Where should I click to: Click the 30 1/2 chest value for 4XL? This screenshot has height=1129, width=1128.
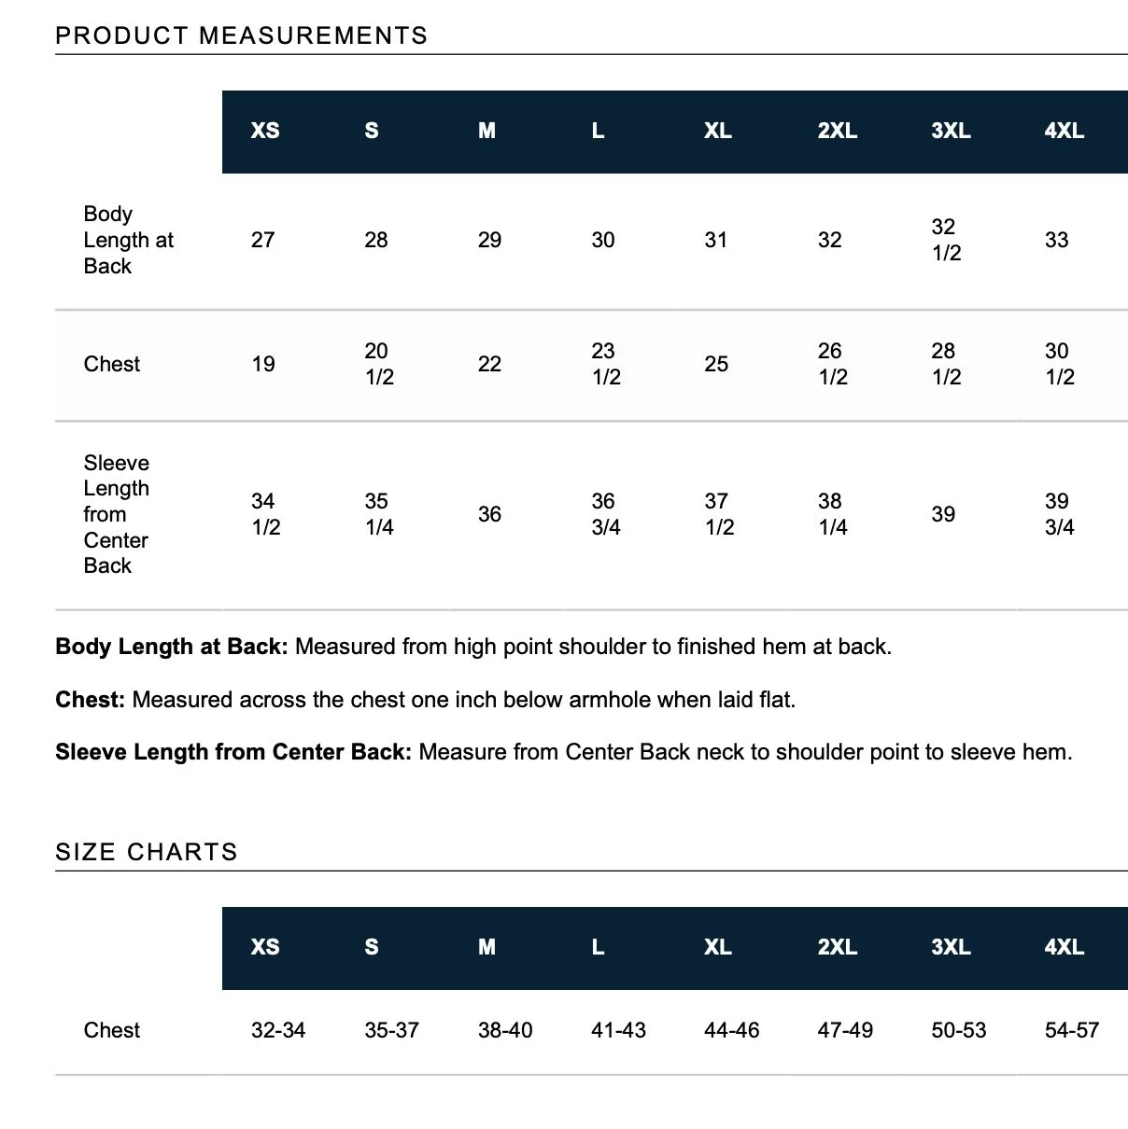pyautogui.click(x=1060, y=364)
